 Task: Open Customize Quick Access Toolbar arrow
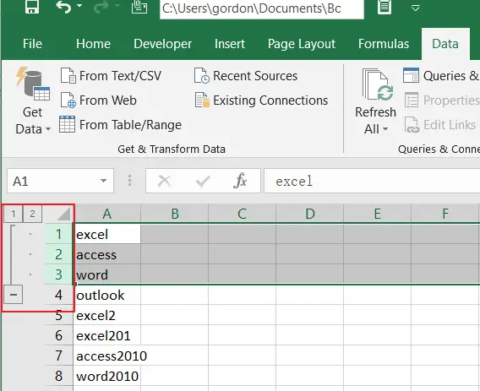tap(415, 8)
